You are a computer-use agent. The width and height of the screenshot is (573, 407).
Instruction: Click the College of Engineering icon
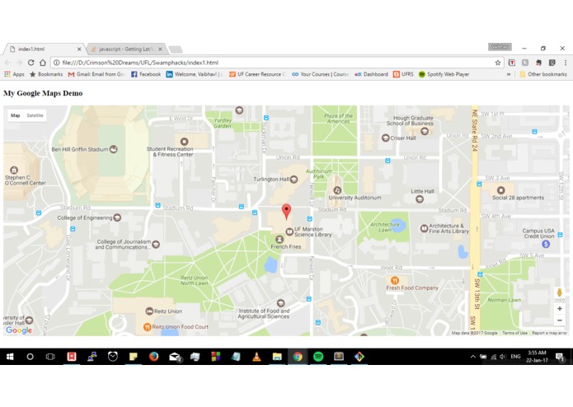pyautogui.click(x=117, y=218)
